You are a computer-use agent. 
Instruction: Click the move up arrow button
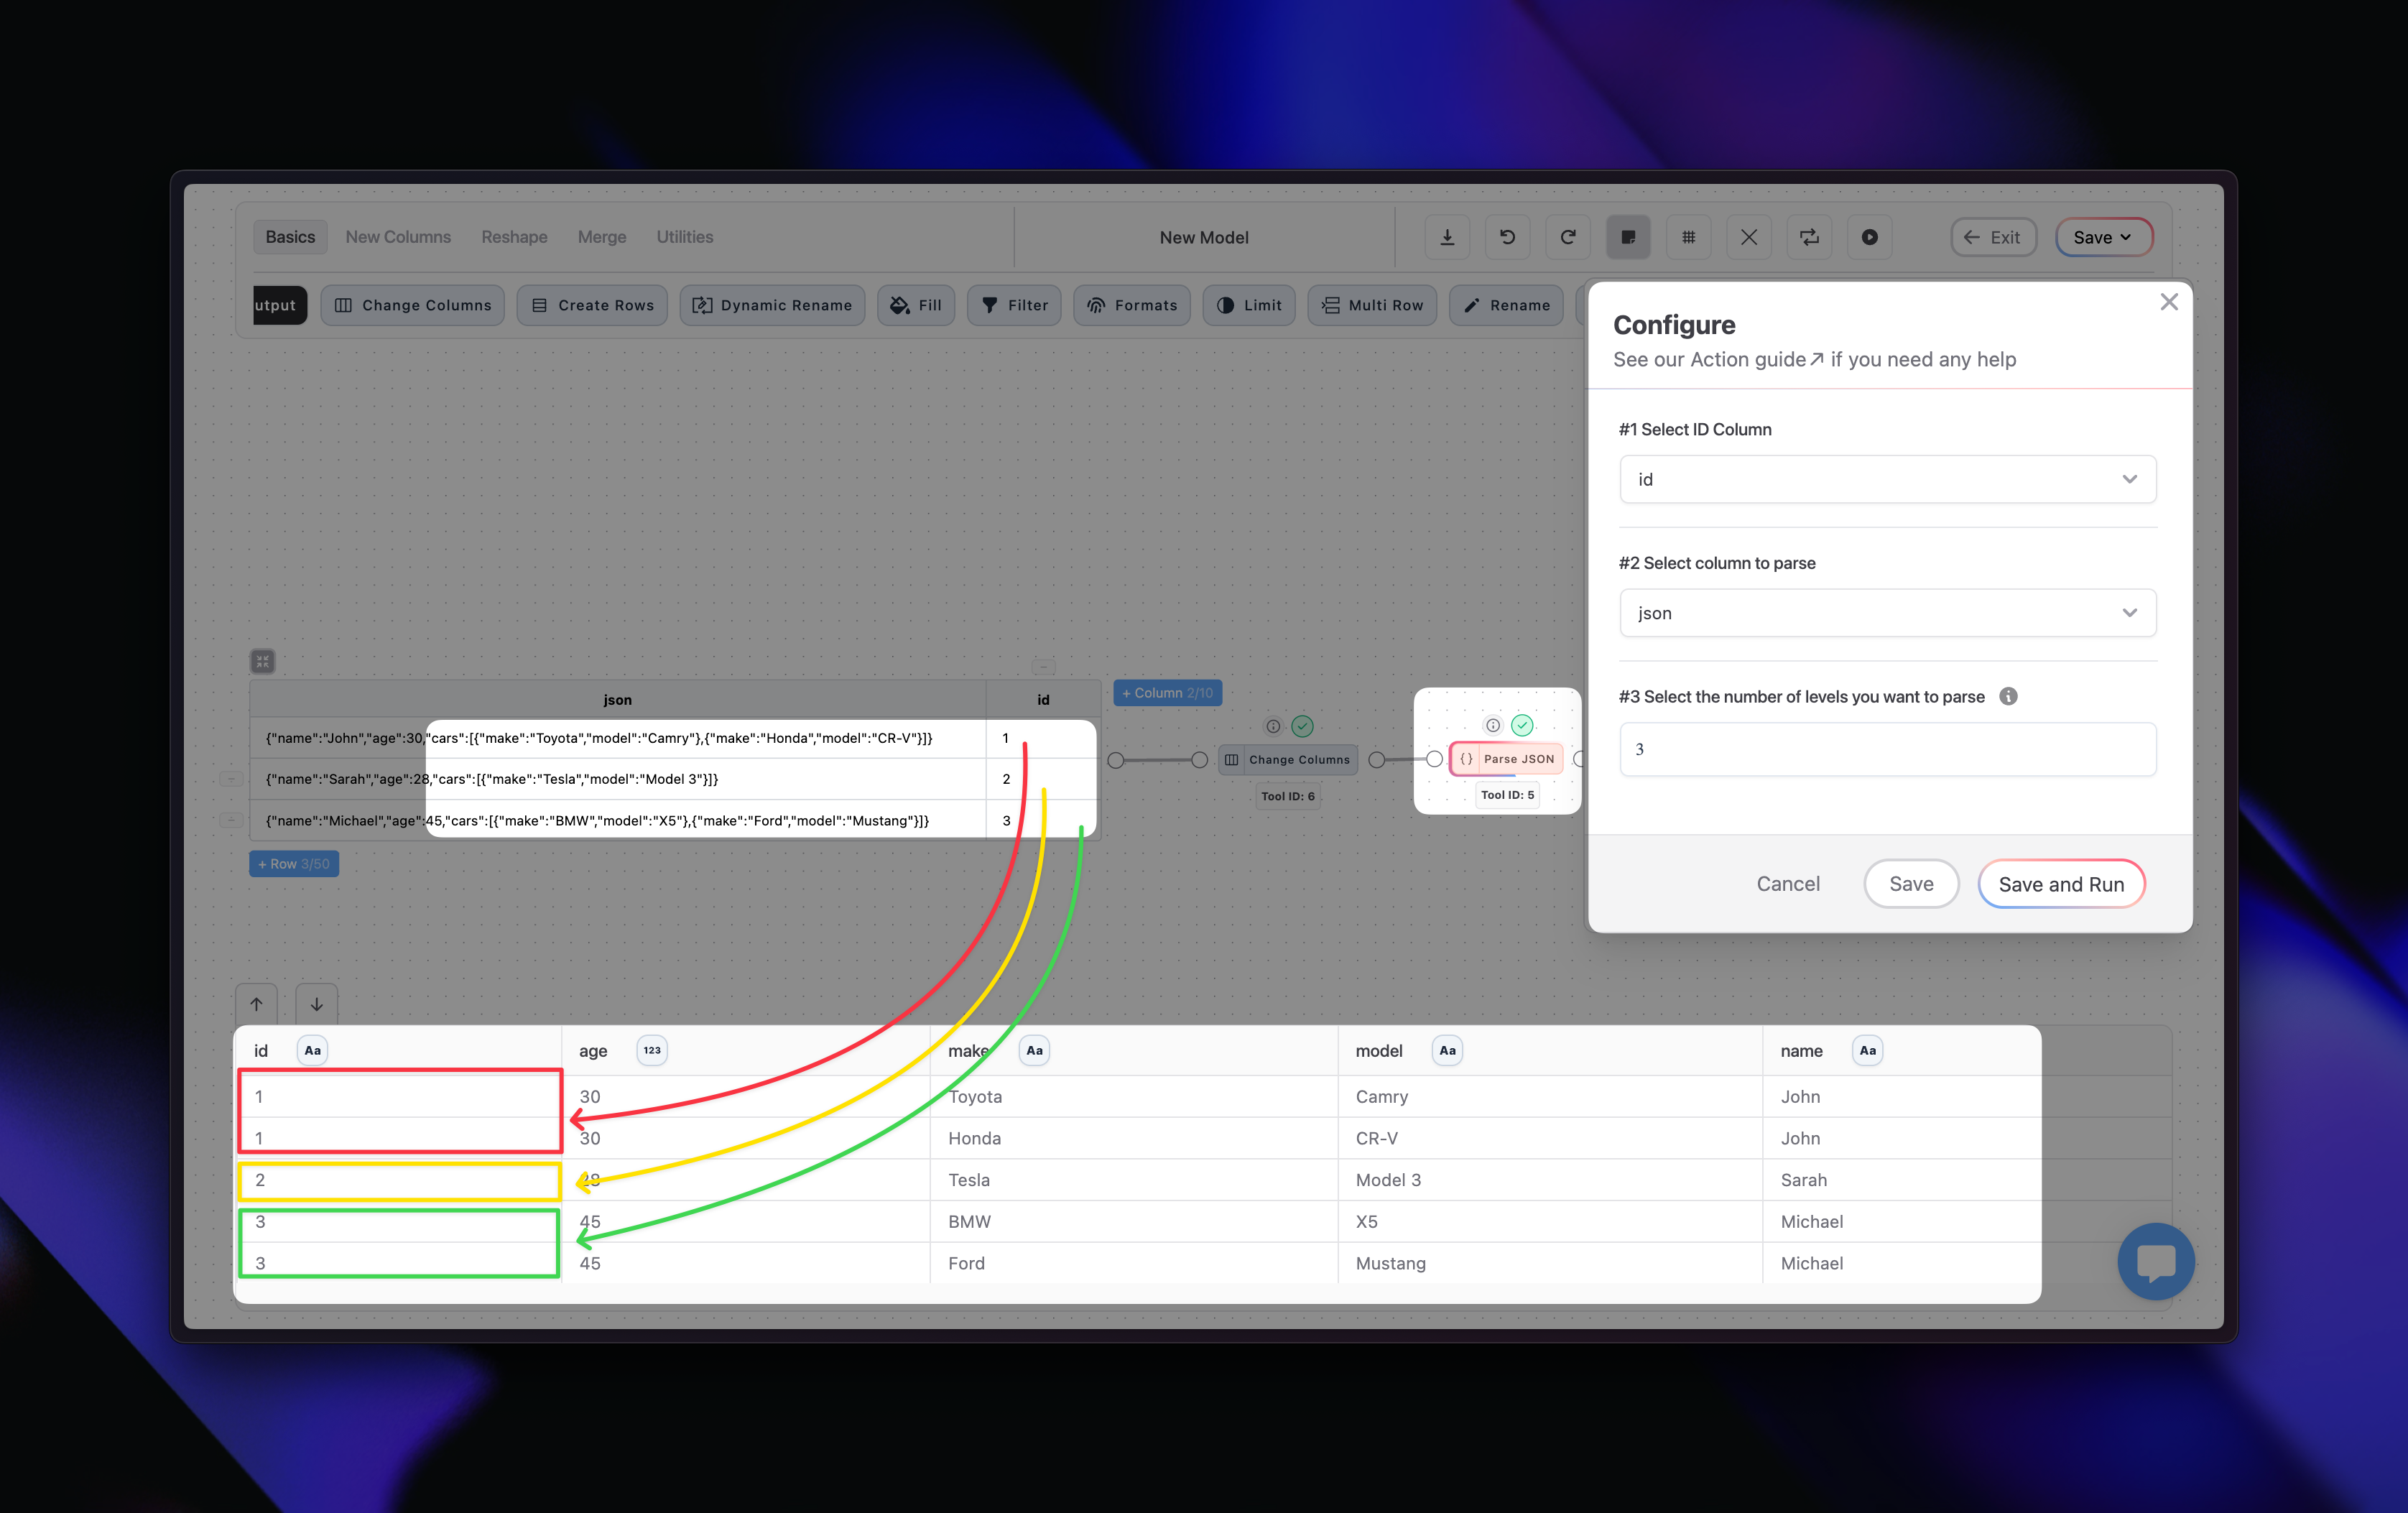coord(257,1004)
